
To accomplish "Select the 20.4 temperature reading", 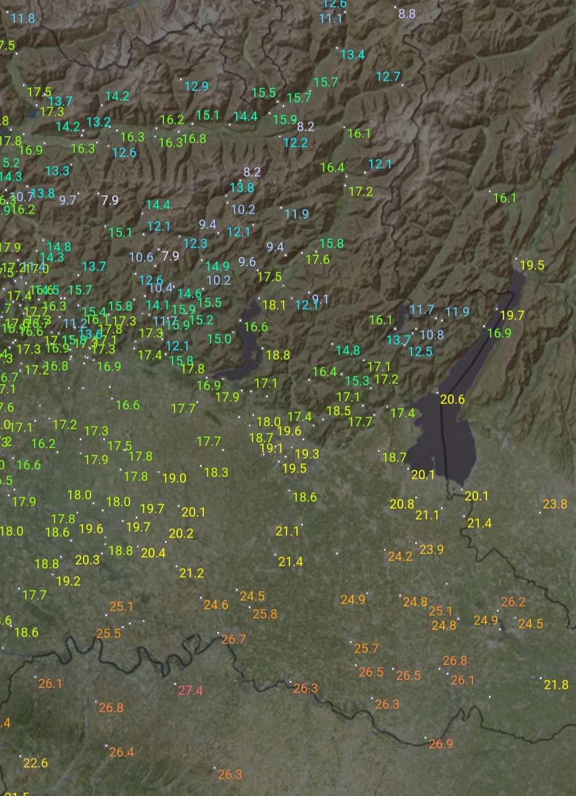I will (x=153, y=553).
